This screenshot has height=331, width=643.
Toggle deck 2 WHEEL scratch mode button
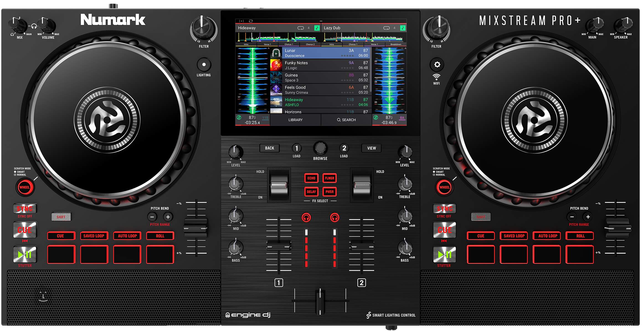tap(444, 187)
